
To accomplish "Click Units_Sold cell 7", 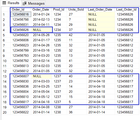I will point(77,20).
